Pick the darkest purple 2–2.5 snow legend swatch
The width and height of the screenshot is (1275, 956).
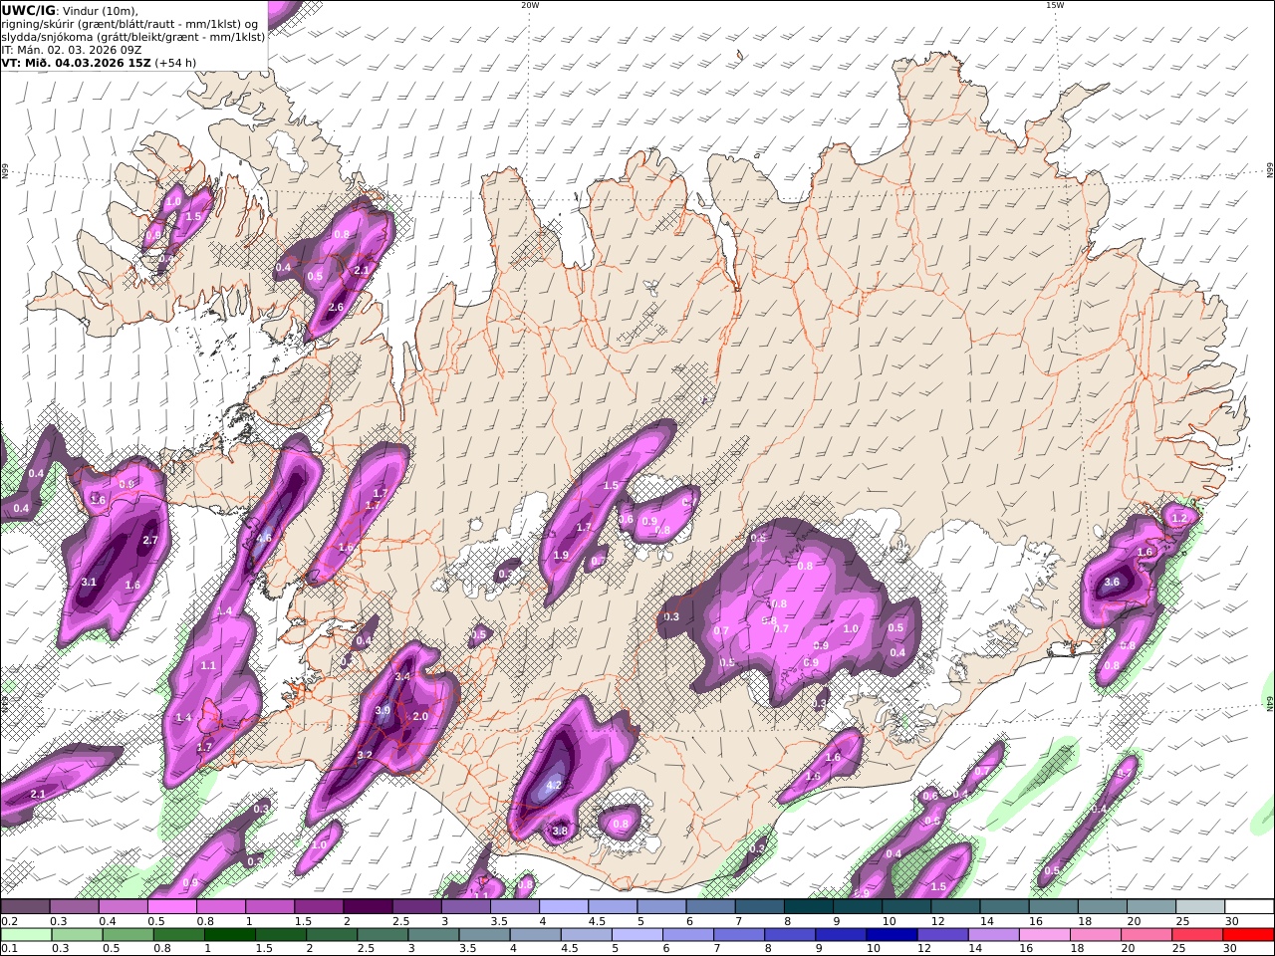point(368,907)
